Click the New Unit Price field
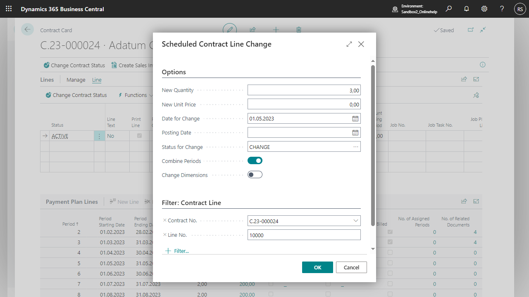The height and width of the screenshot is (297, 529). [x=304, y=105]
